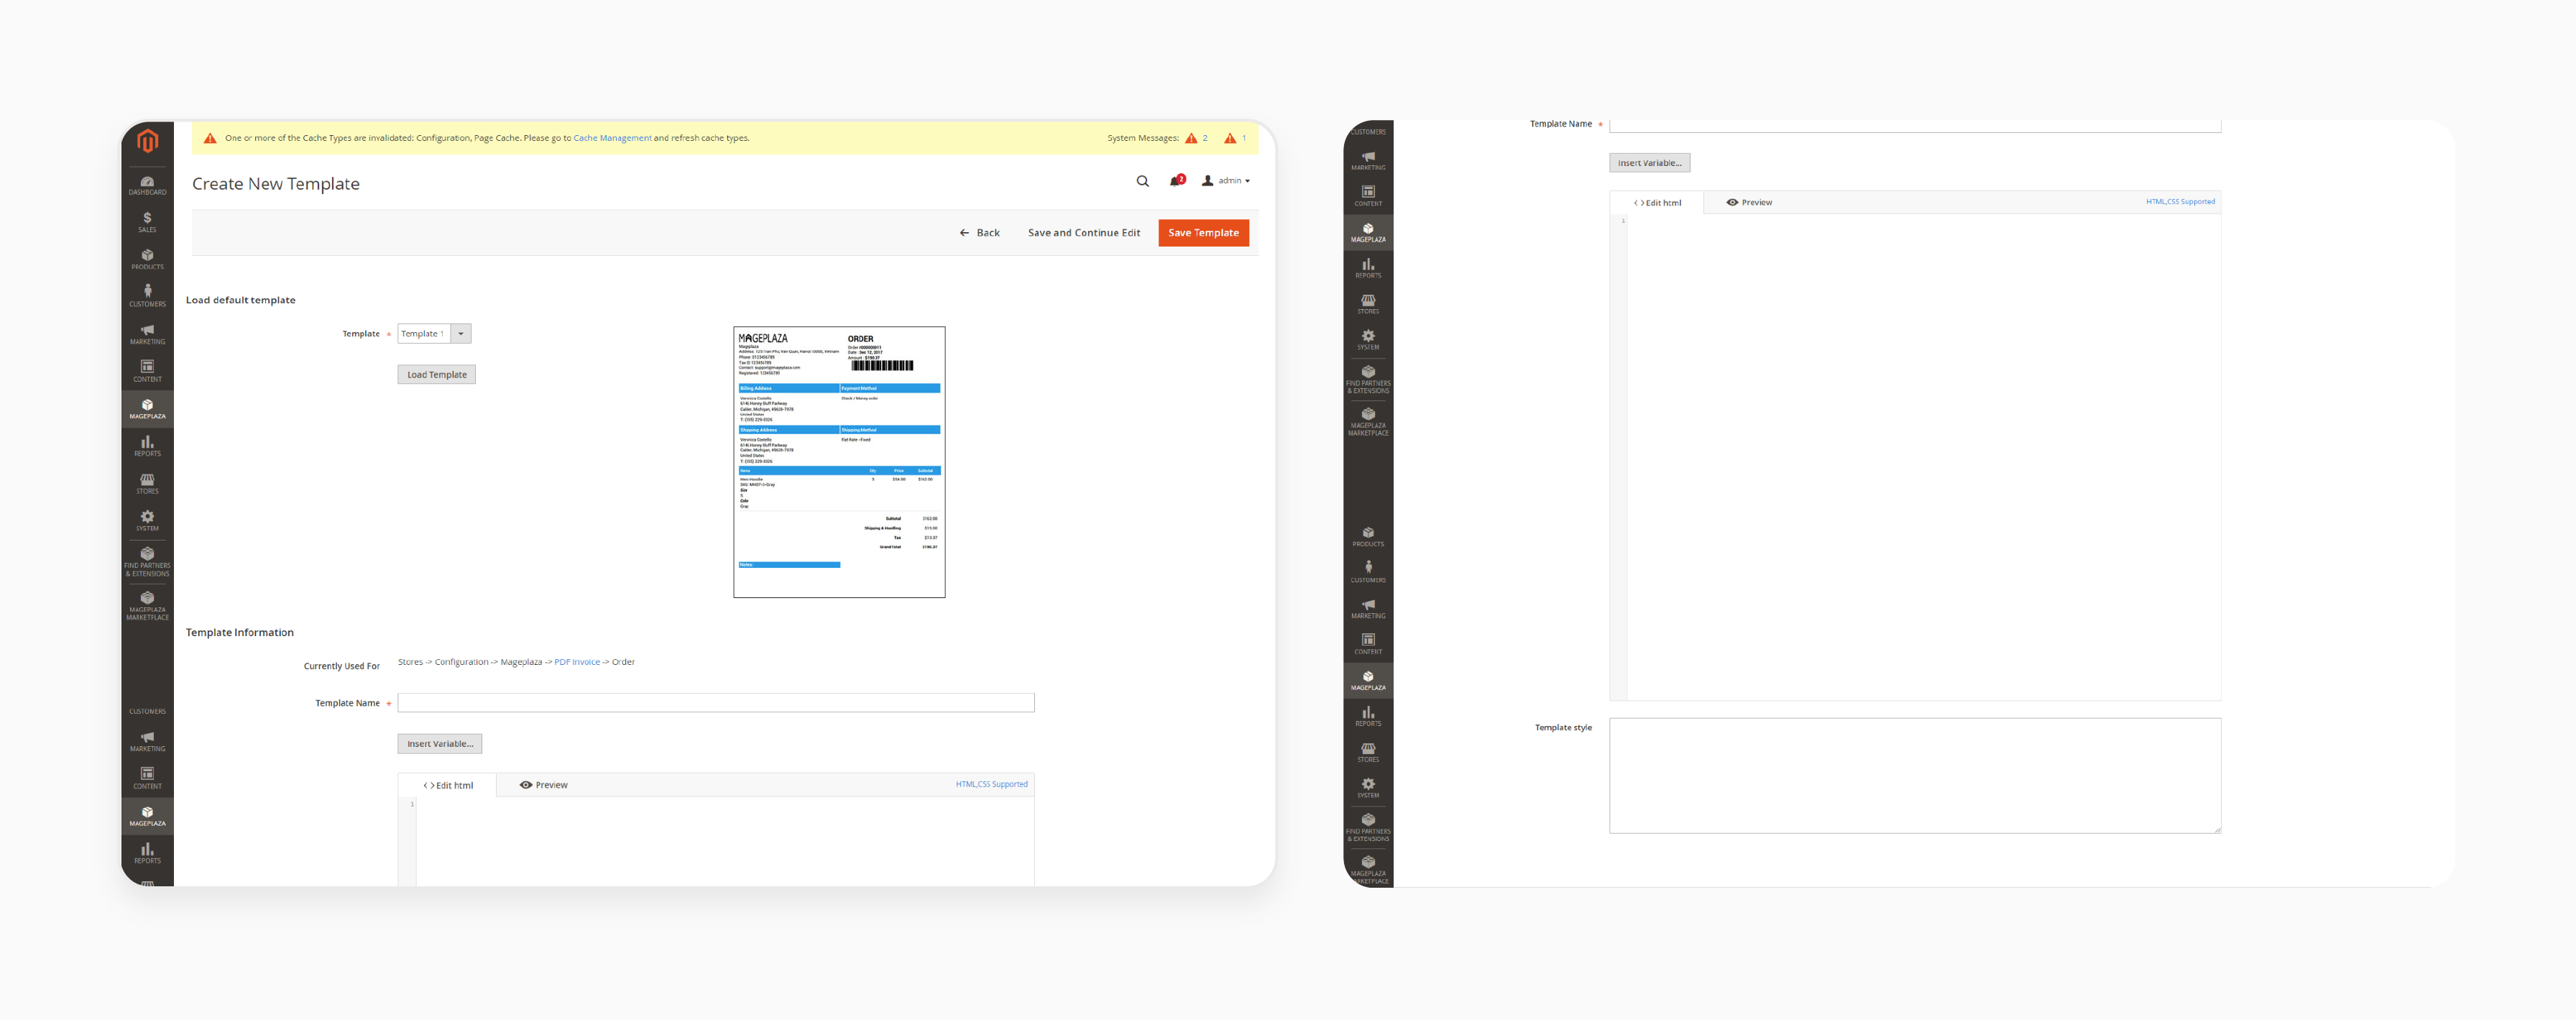Screen dimensions: 2576x1020
Task: Open Mageplaza Marketplace in the left page sidebar
Action: pyautogui.click(x=147, y=605)
